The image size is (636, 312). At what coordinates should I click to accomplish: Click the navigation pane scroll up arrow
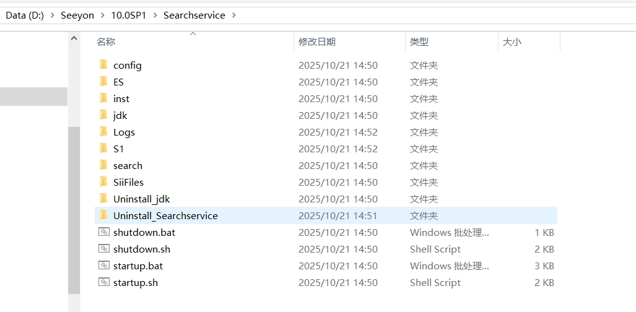coord(74,38)
